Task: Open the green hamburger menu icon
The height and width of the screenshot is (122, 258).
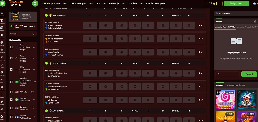Action: coord(3,3)
